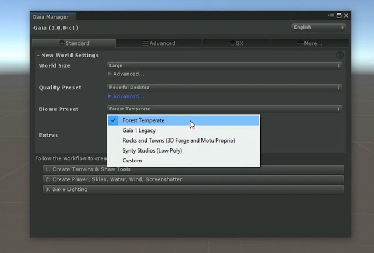Open the Gaia Manager window options menu icon
This screenshot has height=253, width=374.
[331, 15]
